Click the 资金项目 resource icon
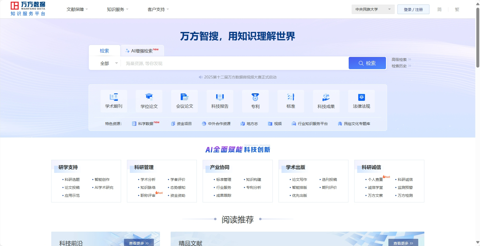This screenshot has height=246, width=480. pos(173,124)
